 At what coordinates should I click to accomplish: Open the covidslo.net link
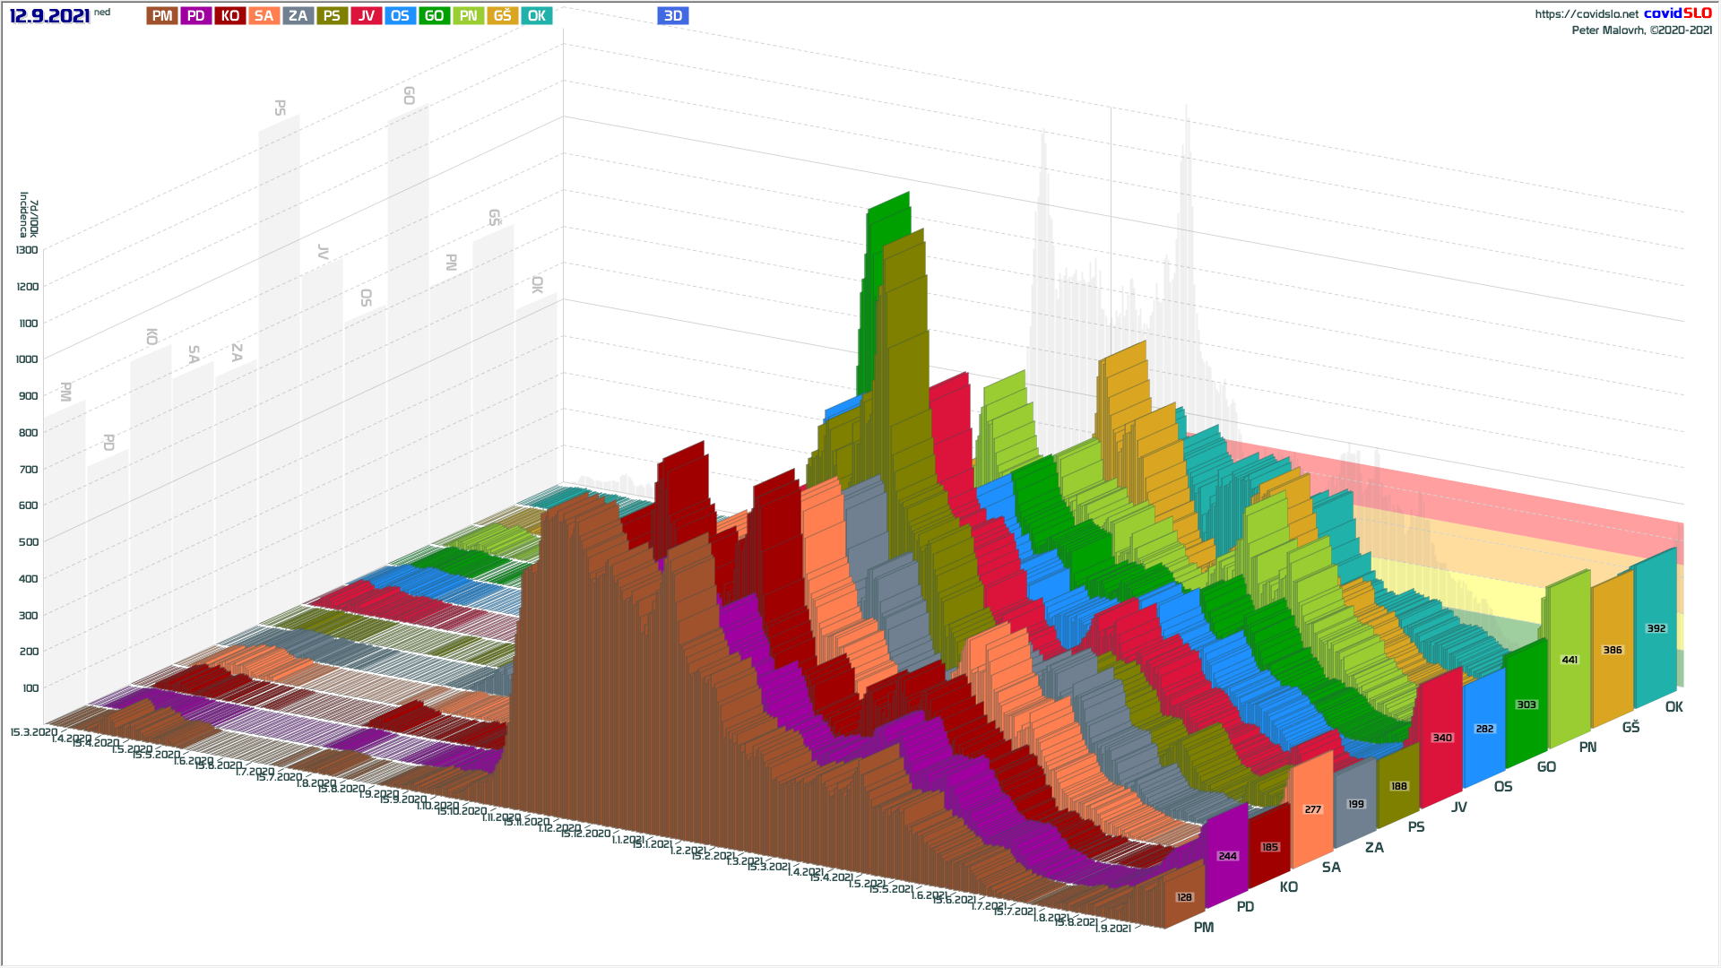point(1586,13)
